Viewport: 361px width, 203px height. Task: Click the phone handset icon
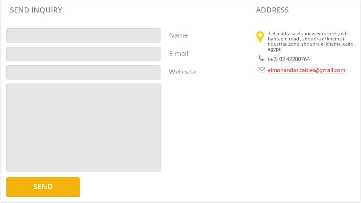pyautogui.click(x=261, y=58)
